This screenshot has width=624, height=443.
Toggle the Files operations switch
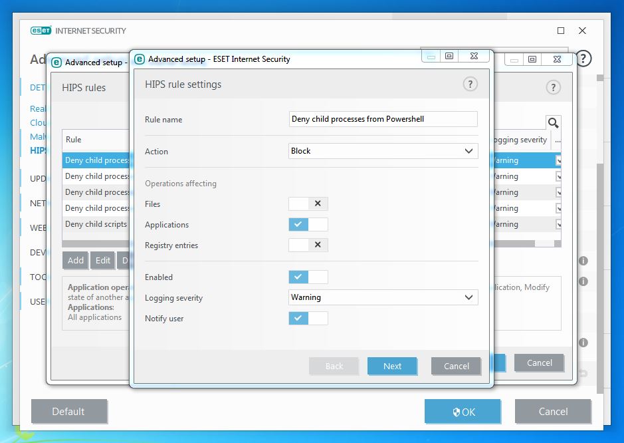coord(308,204)
